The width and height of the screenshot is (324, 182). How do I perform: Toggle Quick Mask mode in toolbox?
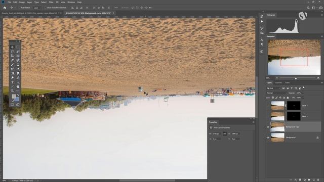12,105
